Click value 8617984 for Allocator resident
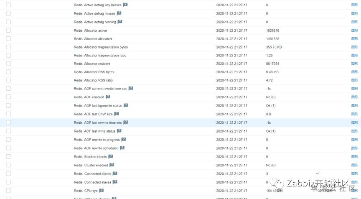361x199 pixels. tap(272, 64)
